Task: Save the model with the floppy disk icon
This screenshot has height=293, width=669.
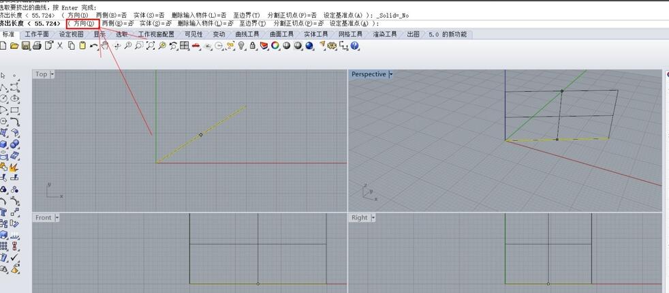Action: (26, 46)
